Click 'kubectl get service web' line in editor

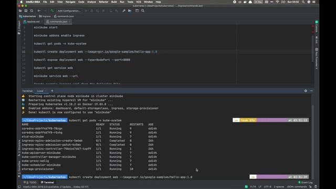[54, 68]
